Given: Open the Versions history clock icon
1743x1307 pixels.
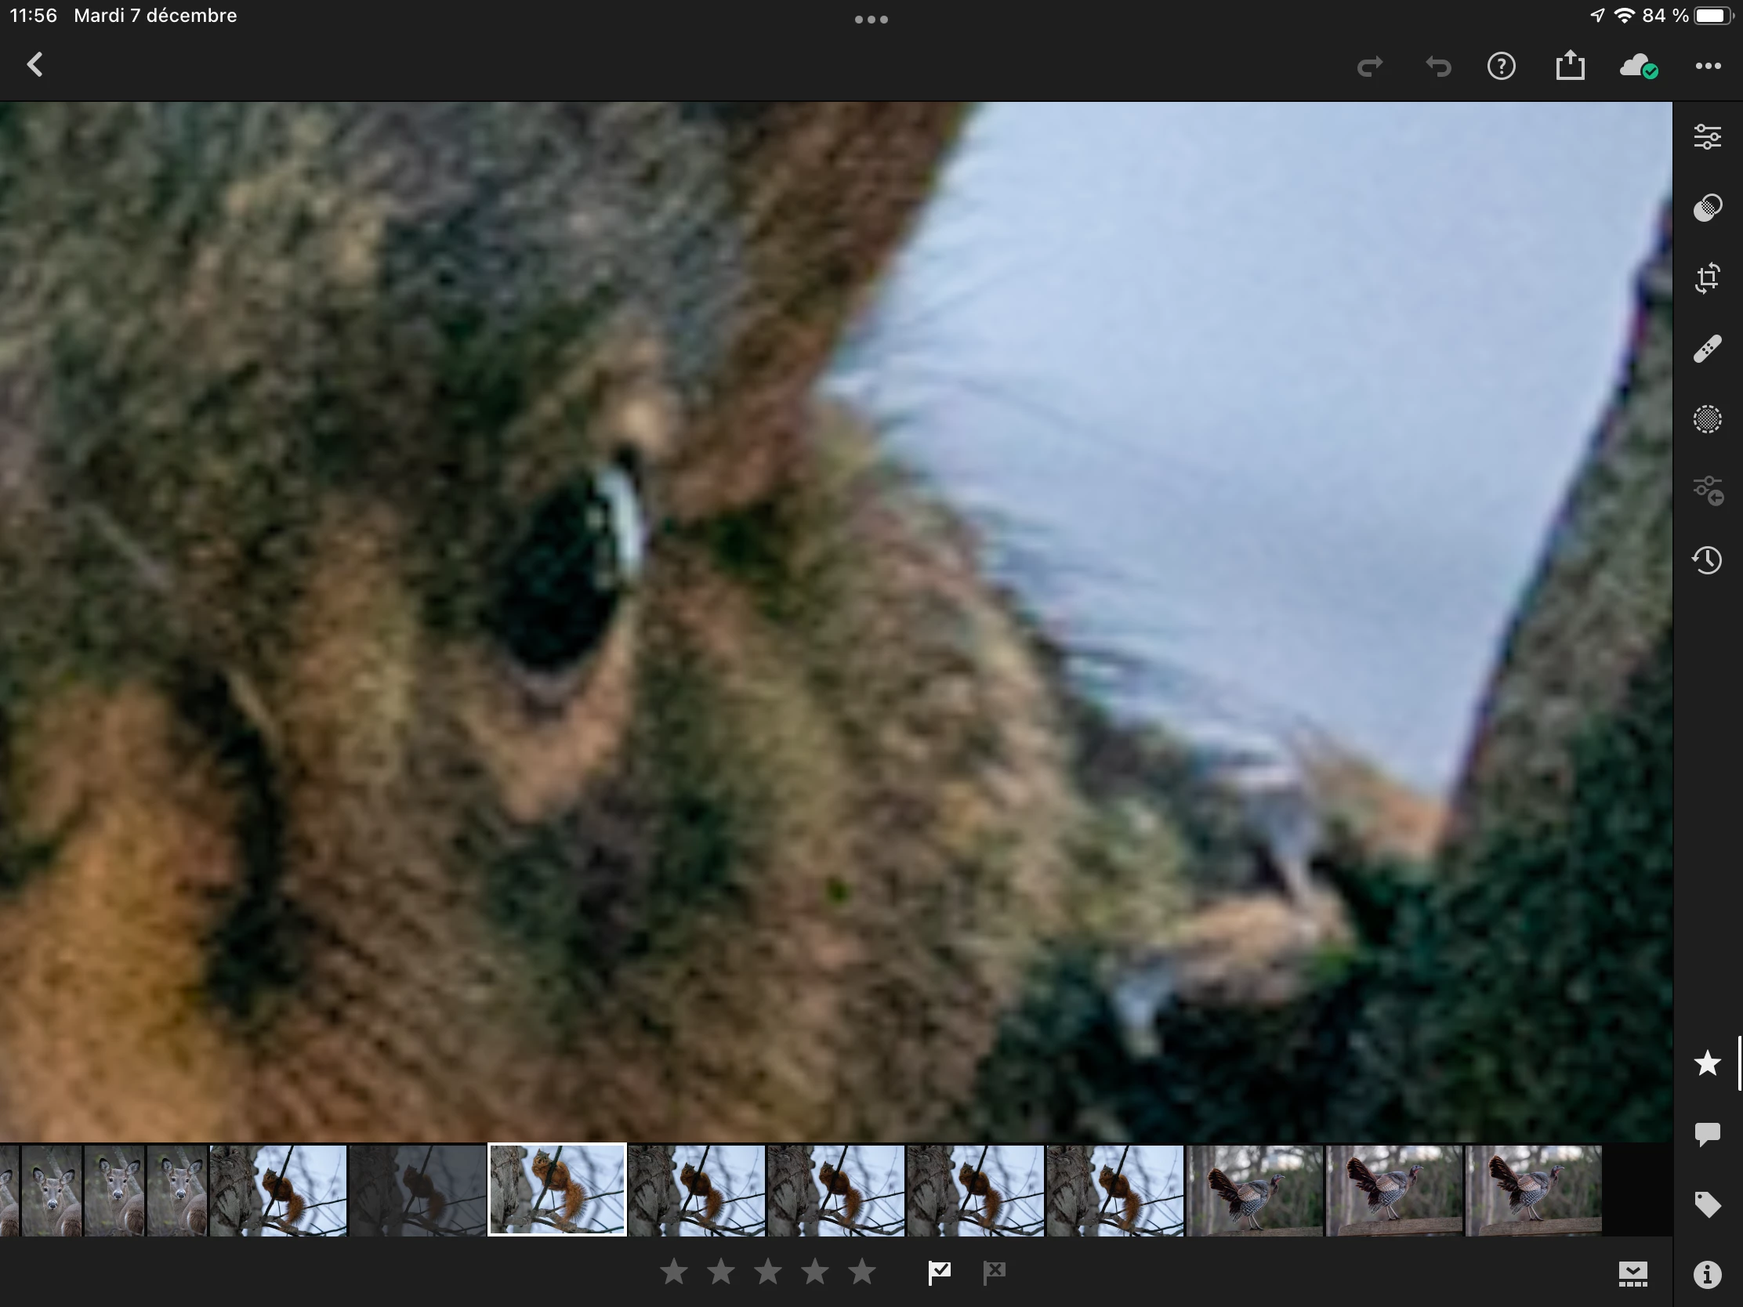Looking at the screenshot, I should pyautogui.click(x=1707, y=560).
